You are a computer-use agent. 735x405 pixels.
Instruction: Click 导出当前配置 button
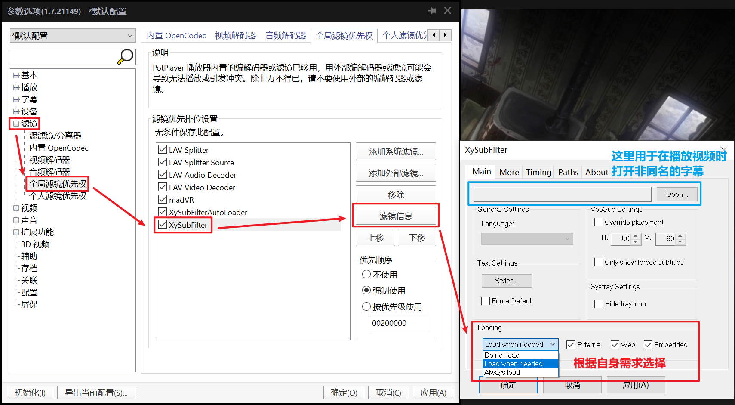coord(96,393)
